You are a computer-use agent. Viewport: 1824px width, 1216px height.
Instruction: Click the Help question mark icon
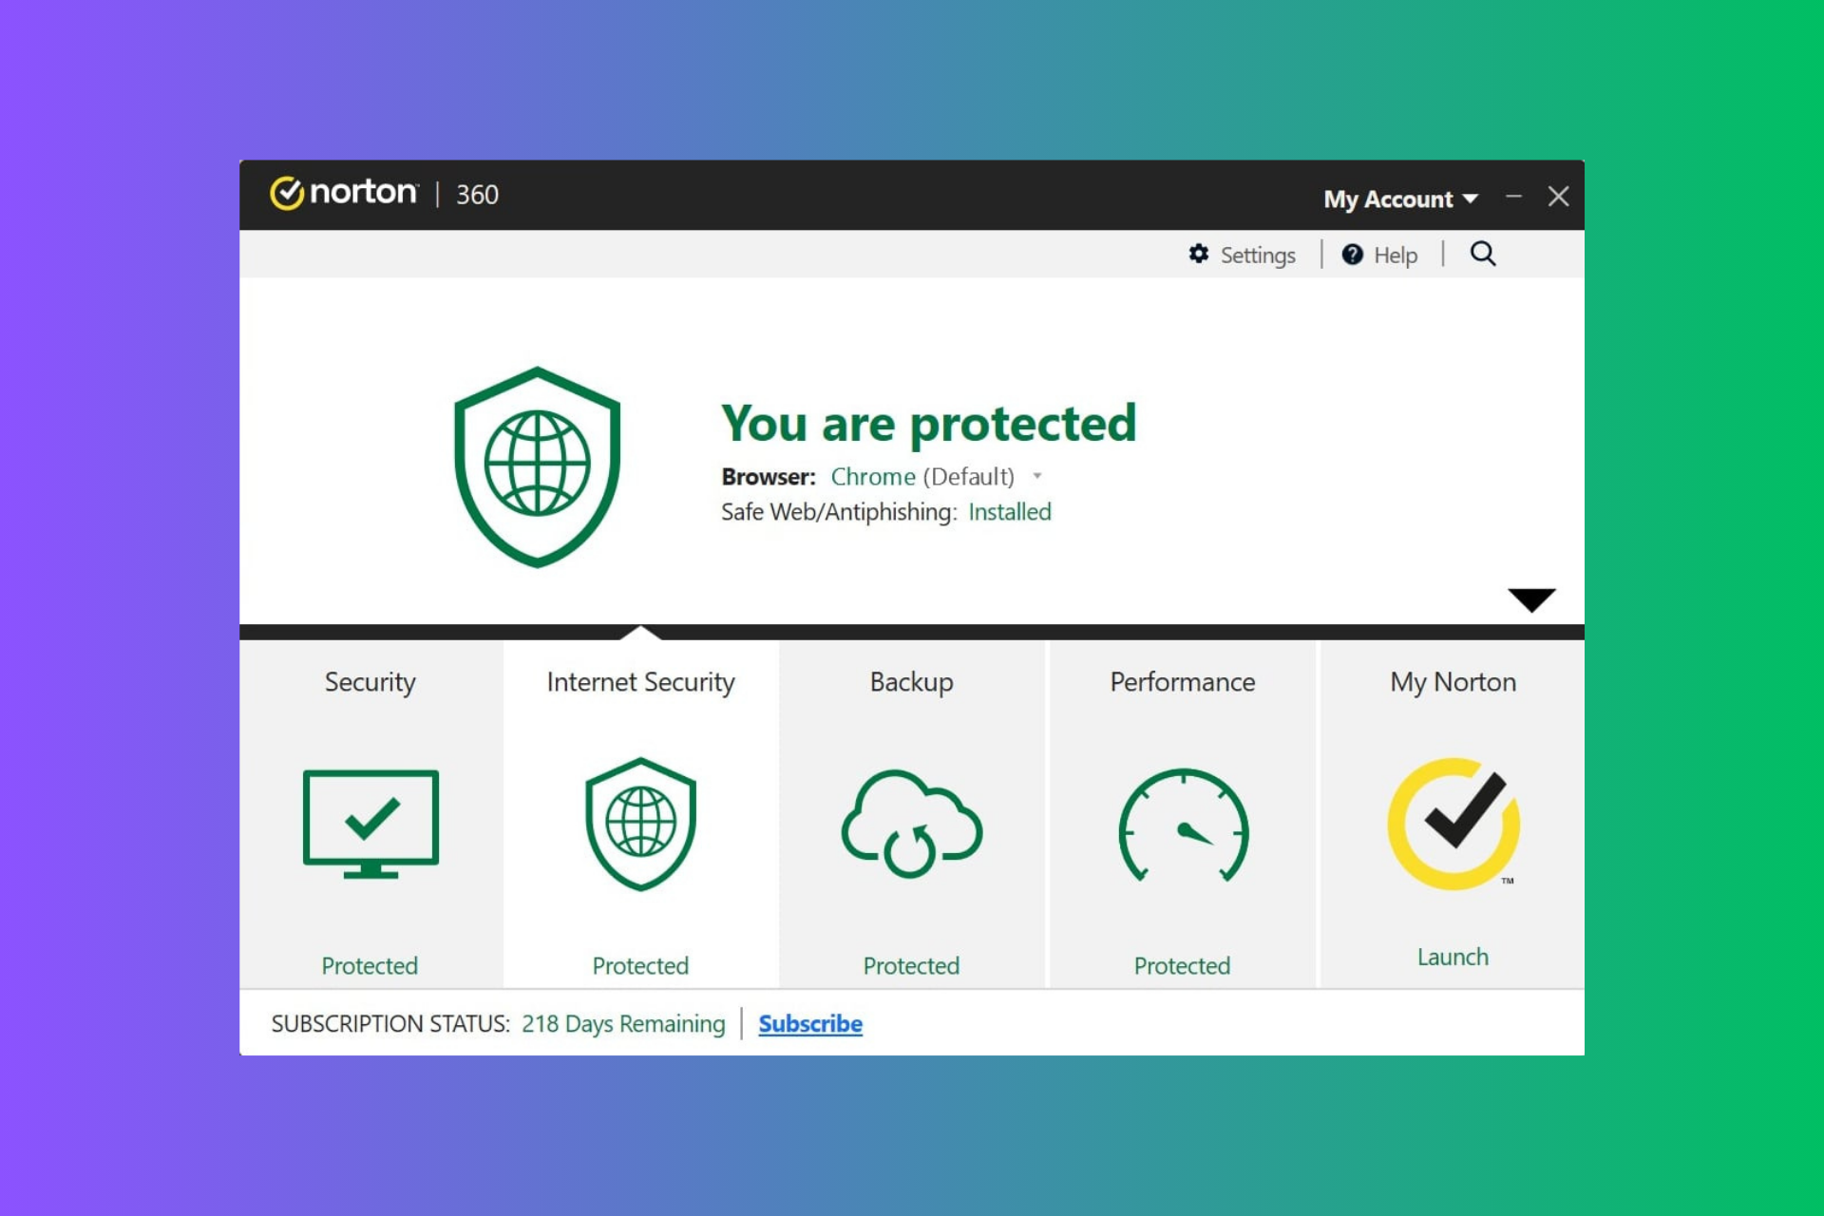(x=1352, y=255)
